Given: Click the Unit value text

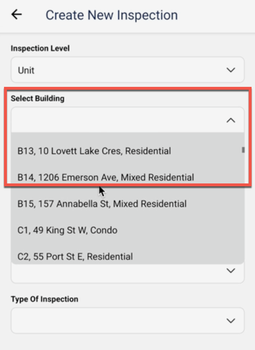Looking at the screenshot, I should click(x=26, y=70).
